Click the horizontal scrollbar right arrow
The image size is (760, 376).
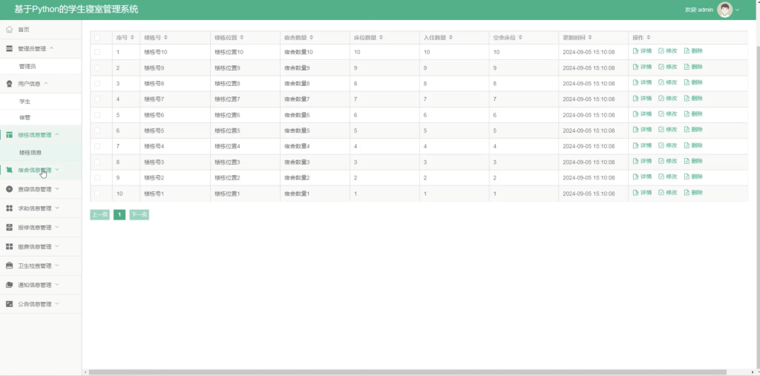(x=753, y=372)
